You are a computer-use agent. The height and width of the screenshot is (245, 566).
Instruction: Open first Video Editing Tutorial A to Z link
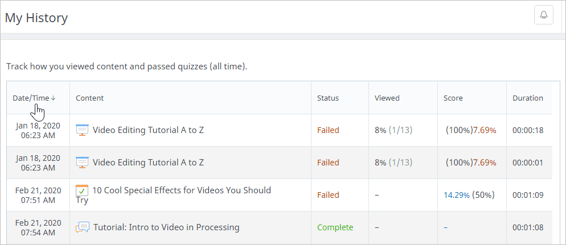point(148,130)
